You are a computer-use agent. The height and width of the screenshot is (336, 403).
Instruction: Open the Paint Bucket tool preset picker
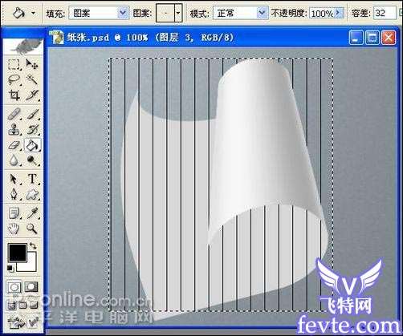coord(34,13)
